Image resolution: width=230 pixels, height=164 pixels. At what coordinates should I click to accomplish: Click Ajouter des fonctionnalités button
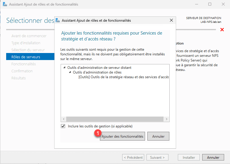click(122, 136)
